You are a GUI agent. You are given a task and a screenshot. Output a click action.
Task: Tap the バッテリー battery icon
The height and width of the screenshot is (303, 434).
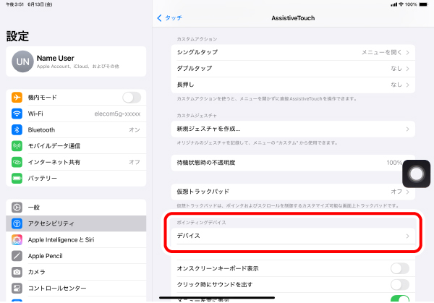coord(17,177)
